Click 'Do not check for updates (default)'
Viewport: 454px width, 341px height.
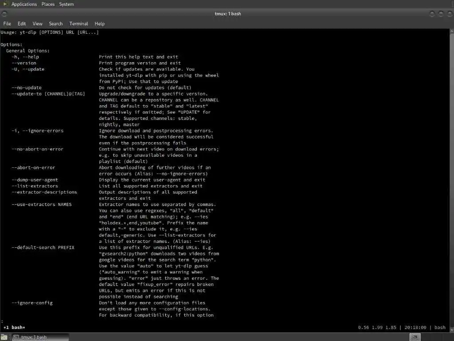point(145,87)
